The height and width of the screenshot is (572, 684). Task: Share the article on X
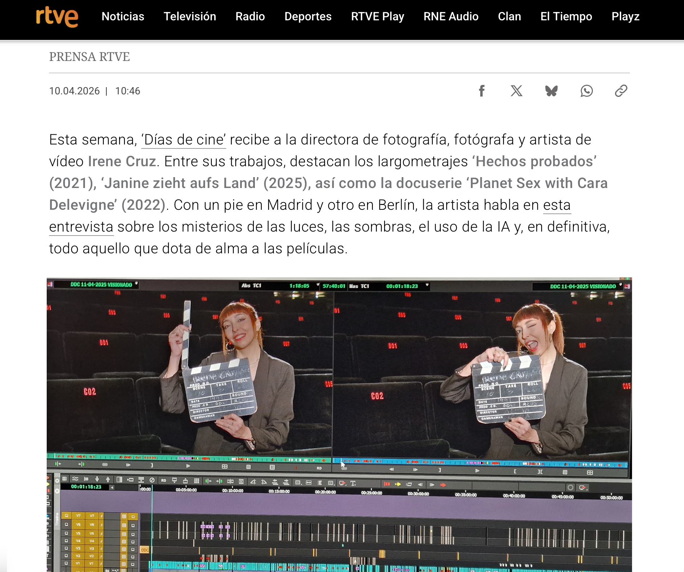click(x=516, y=91)
